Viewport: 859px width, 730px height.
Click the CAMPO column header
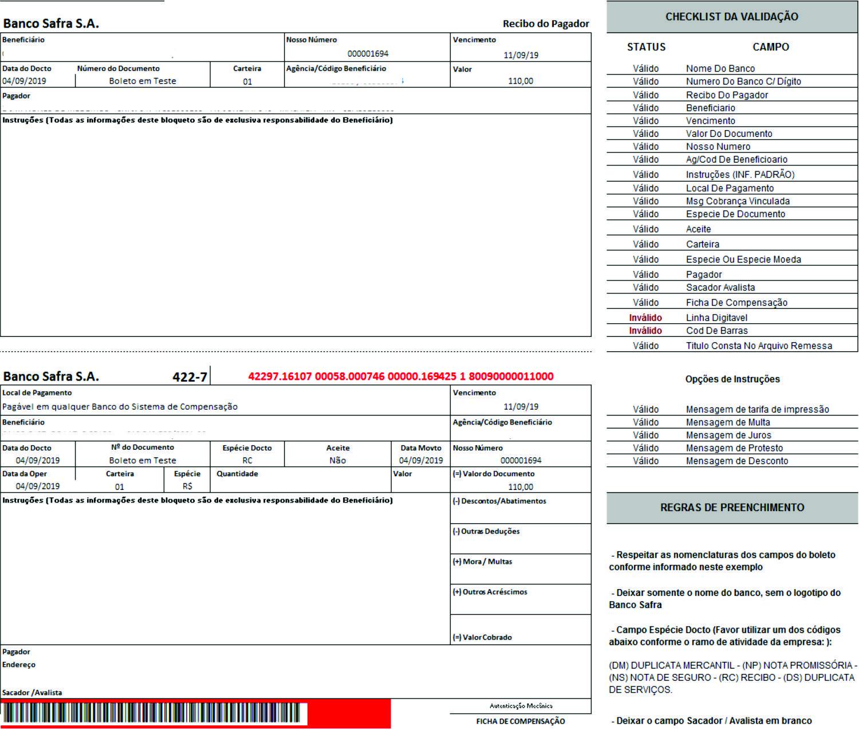coord(770,47)
